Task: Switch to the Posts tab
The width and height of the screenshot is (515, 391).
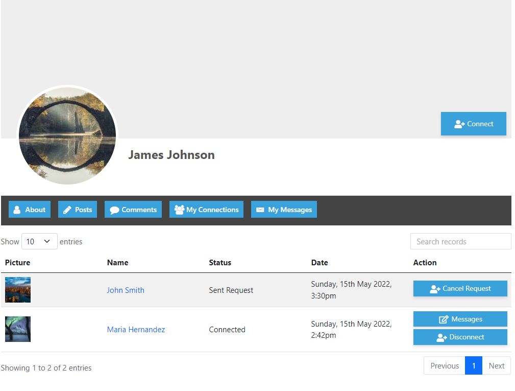Action: [x=78, y=210]
